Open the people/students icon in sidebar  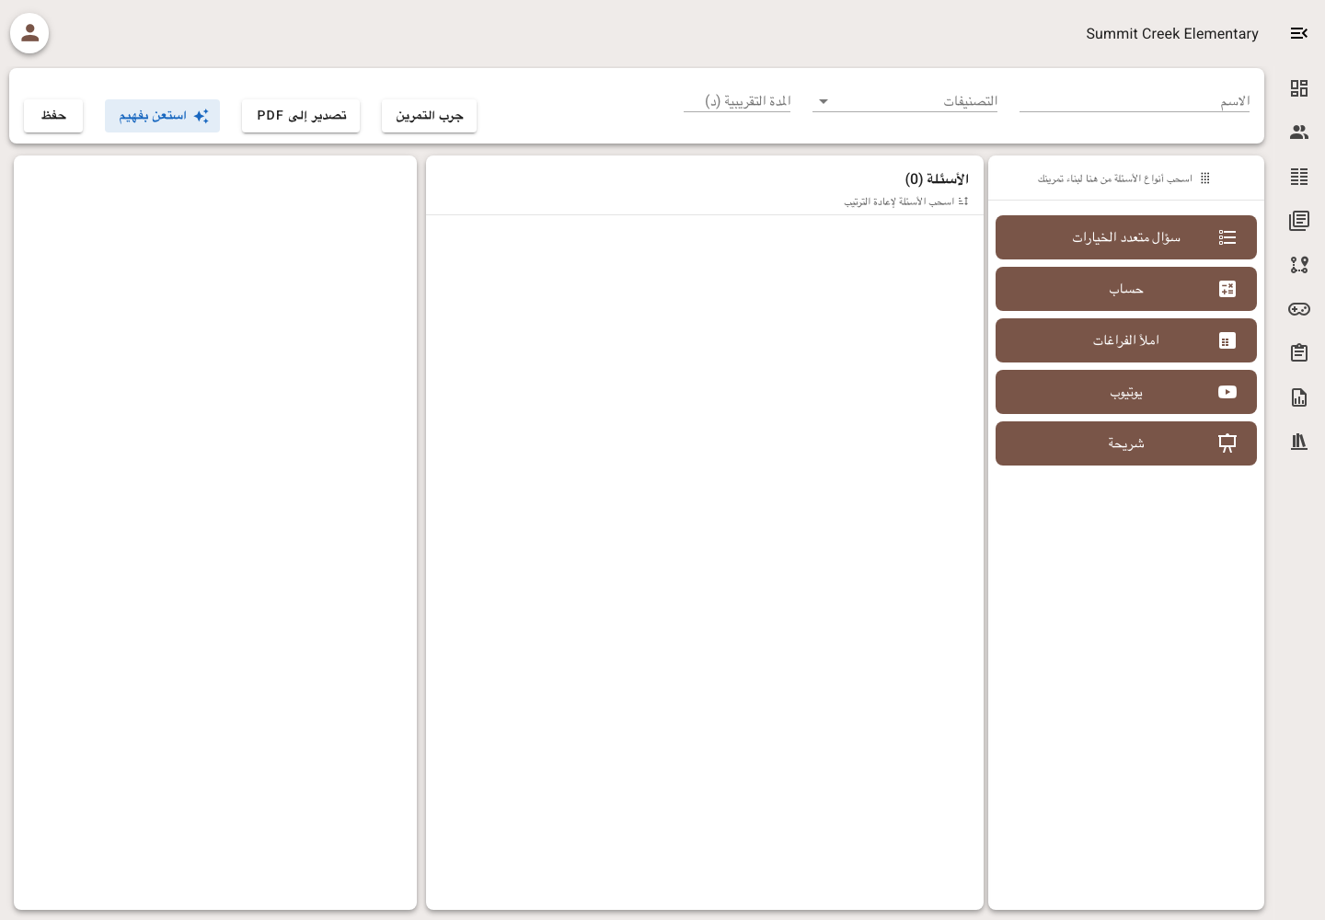1299,132
